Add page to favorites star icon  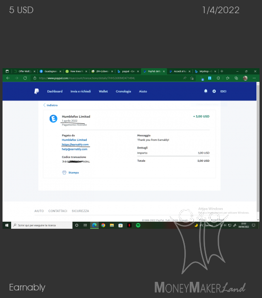pos(192,78)
